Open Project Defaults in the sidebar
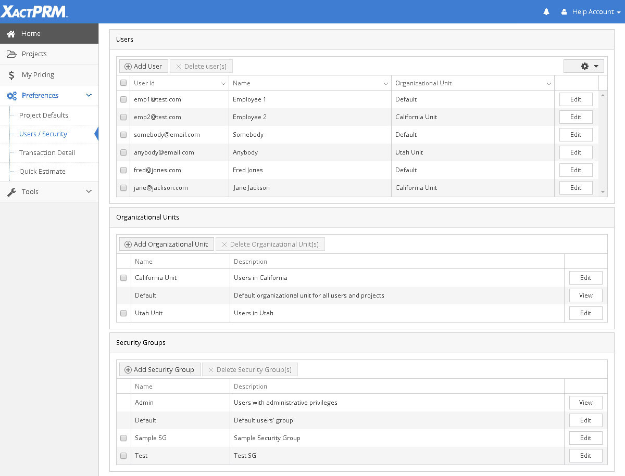The image size is (625, 476). coord(44,115)
